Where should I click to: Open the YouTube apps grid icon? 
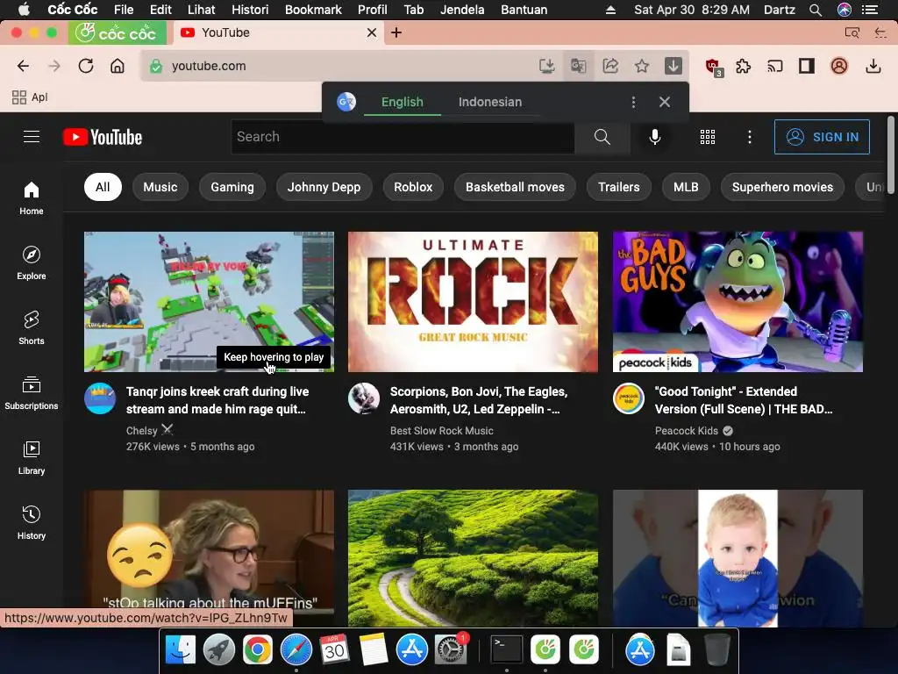pyautogui.click(x=708, y=137)
